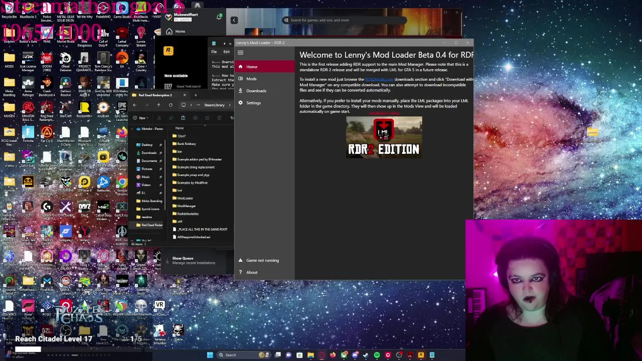642x361 pixels.
Task: Open Spotify from taskbar
Action: pos(377,355)
